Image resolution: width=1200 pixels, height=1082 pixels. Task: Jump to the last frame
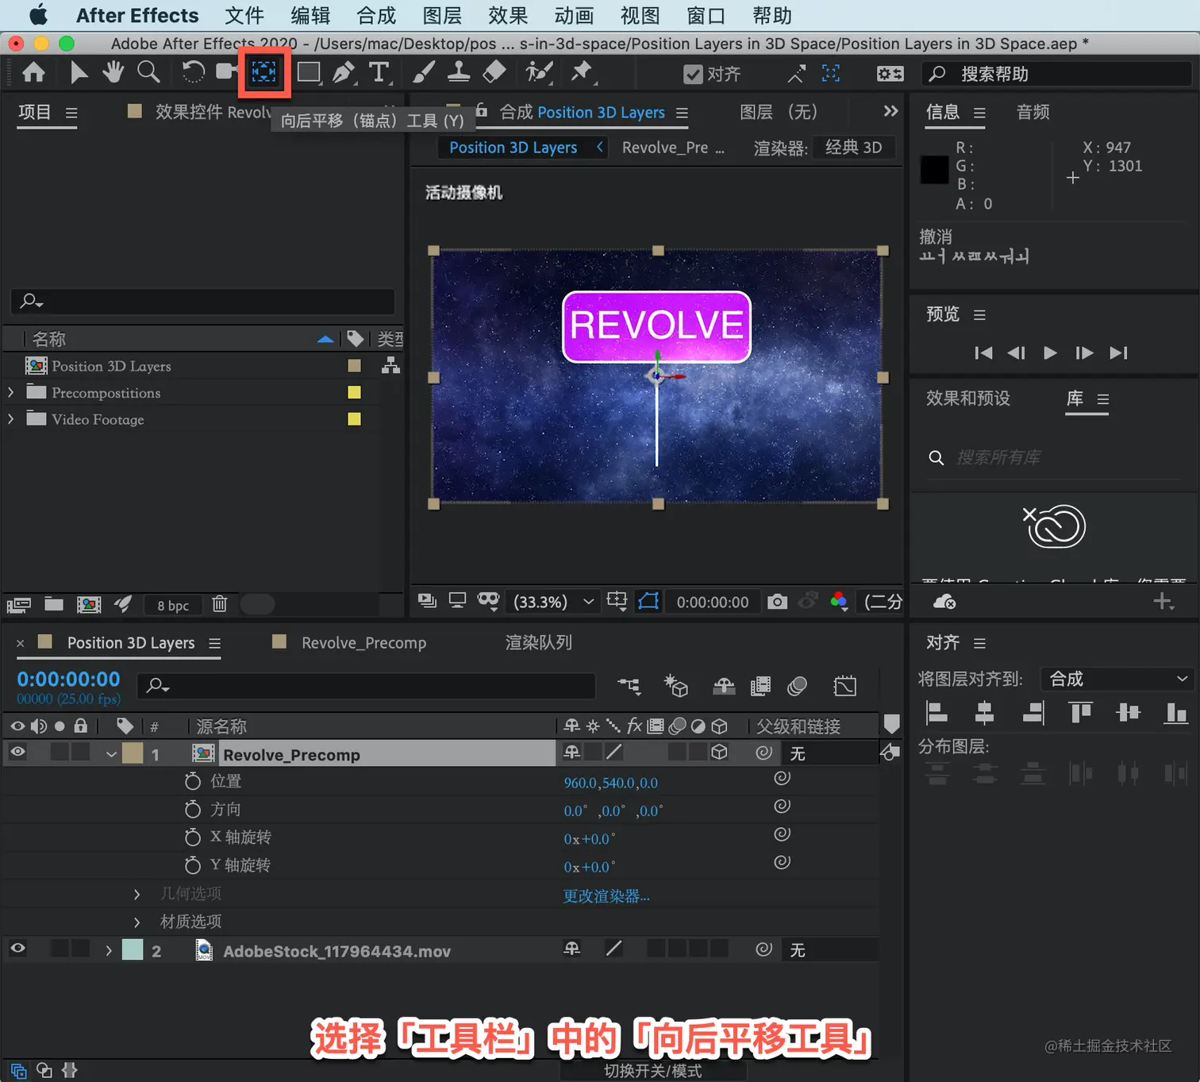[x=1118, y=353]
